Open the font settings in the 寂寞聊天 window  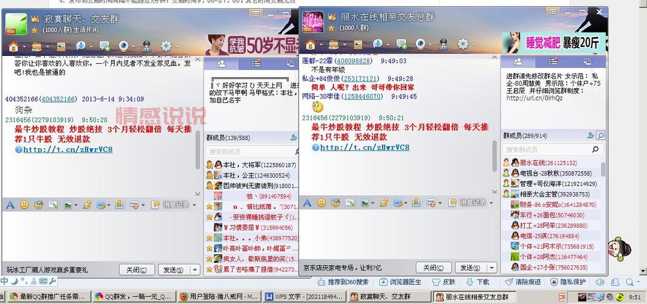(x=10, y=205)
